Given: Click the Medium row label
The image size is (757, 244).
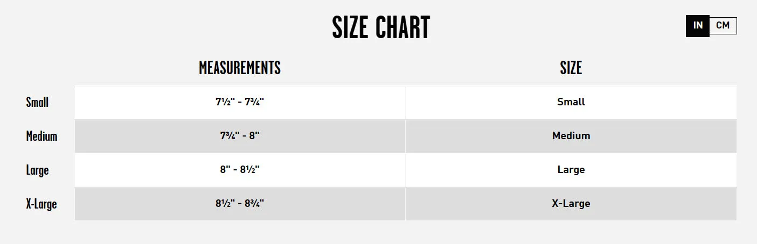Looking at the screenshot, I should pos(41,136).
